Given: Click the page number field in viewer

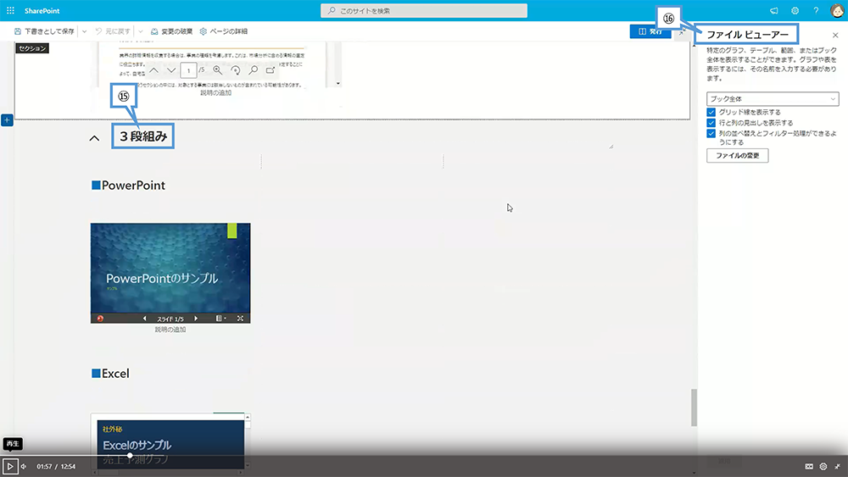Looking at the screenshot, I should coord(188,70).
